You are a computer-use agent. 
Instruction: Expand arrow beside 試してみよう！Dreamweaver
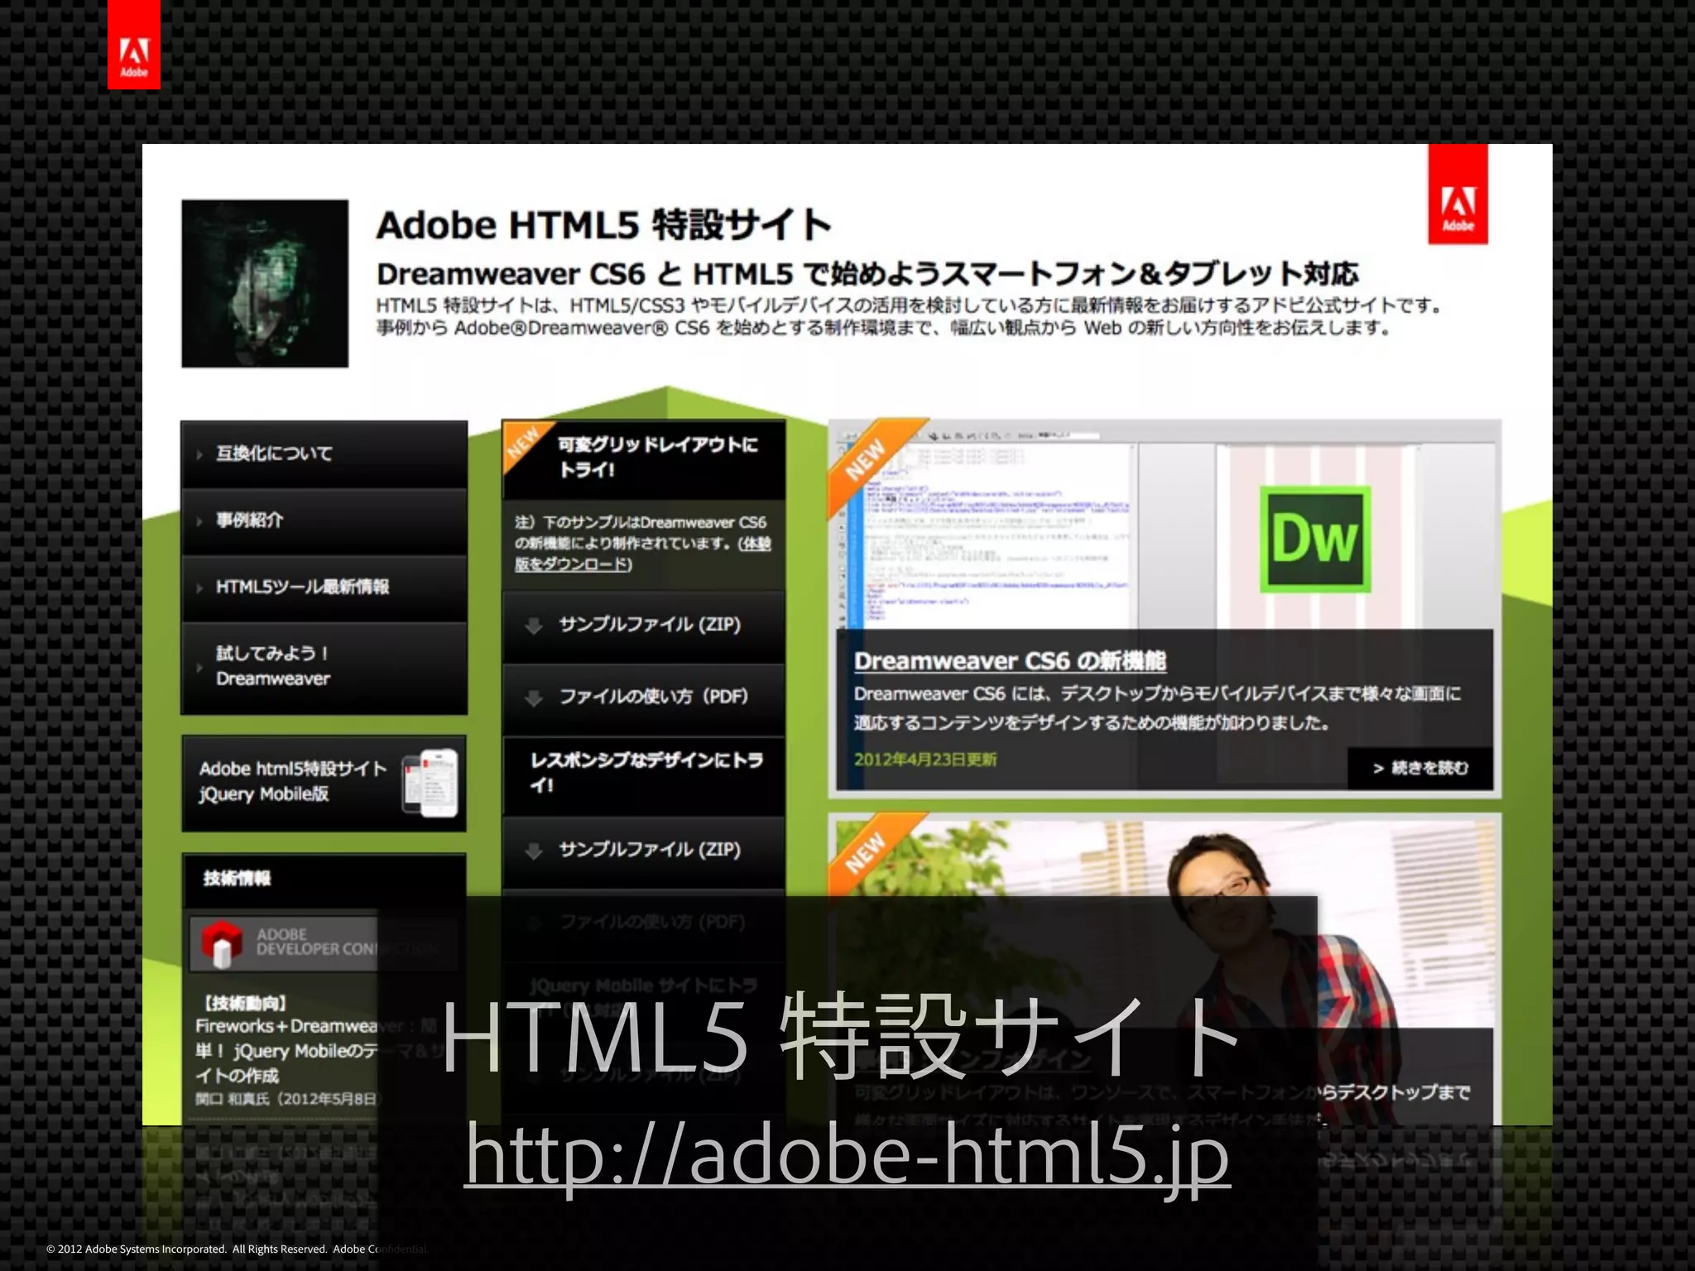[199, 667]
